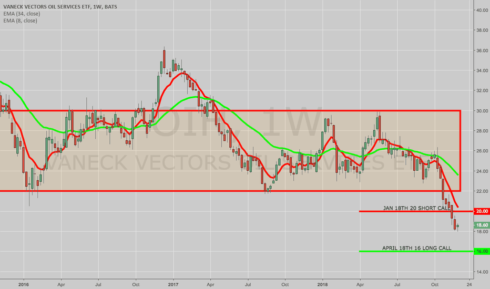The height and width of the screenshot is (289, 490).
Task: Click the 32.00 price axis label
Action: (x=482, y=90)
